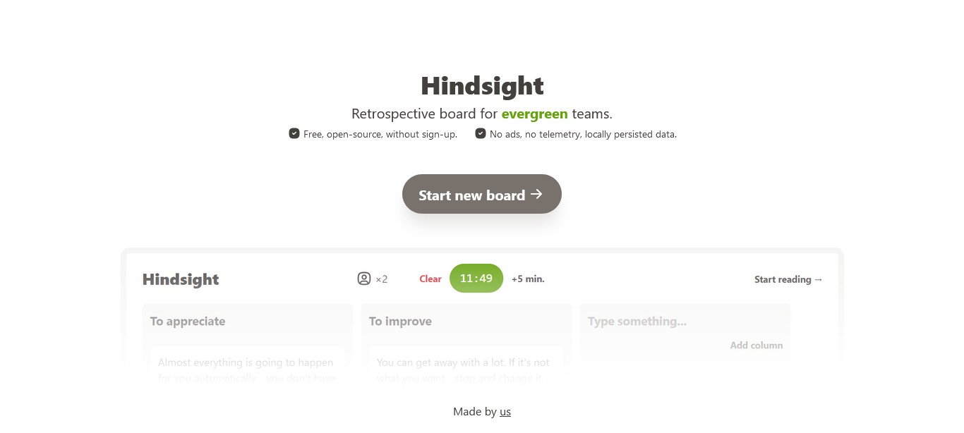Click the Type something... column title field
964x433 pixels.
pyautogui.click(x=685, y=321)
